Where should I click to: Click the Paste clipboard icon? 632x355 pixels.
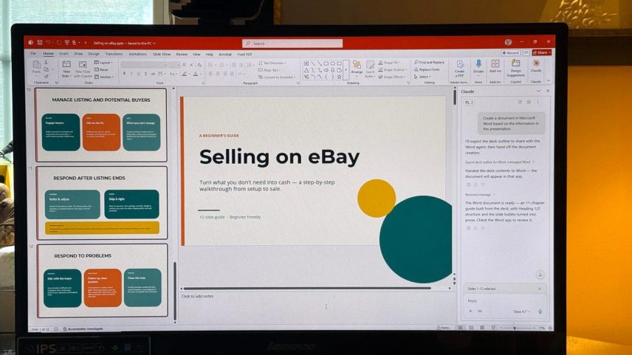(x=37, y=66)
